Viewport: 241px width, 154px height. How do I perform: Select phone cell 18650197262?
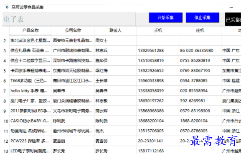pos(158,101)
